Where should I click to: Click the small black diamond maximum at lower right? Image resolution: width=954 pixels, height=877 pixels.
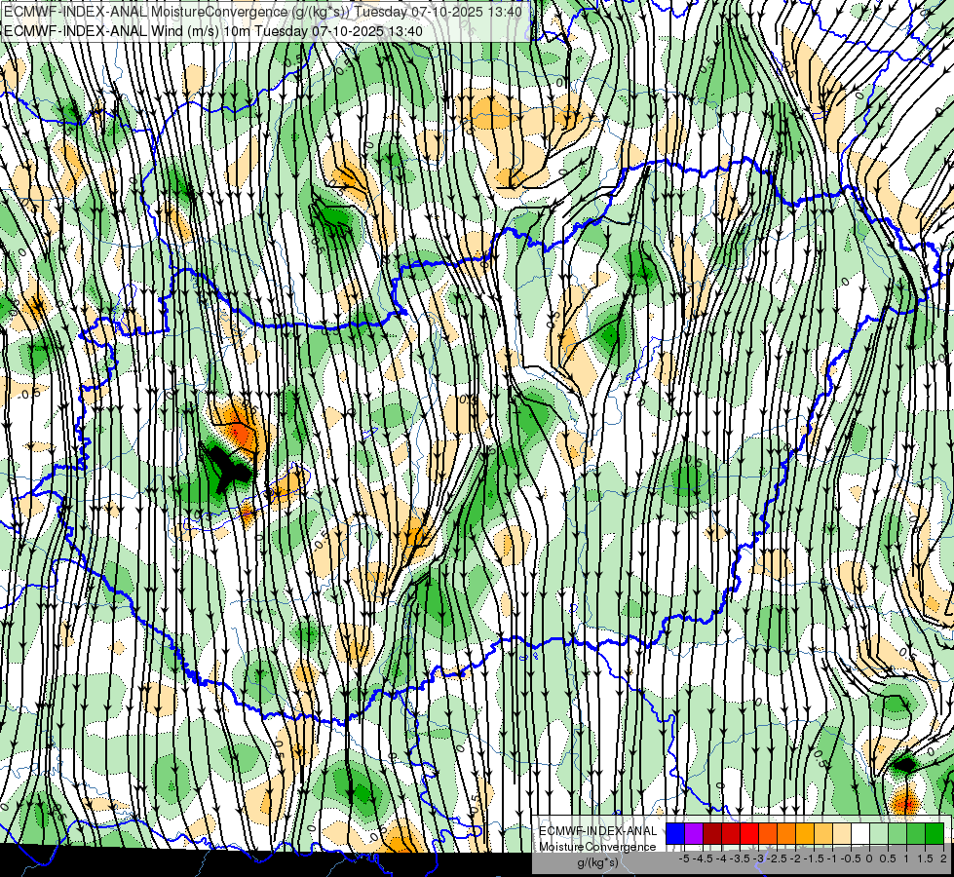tap(906, 764)
